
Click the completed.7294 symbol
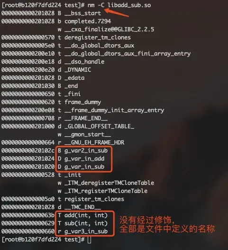[88, 21]
